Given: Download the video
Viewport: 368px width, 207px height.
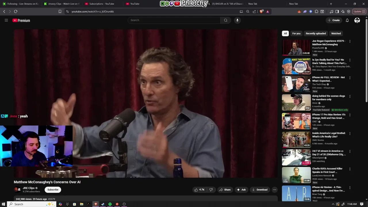Looking at the screenshot, I should 260,190.
